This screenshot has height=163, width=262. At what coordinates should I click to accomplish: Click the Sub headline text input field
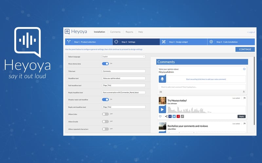point(124,85)
